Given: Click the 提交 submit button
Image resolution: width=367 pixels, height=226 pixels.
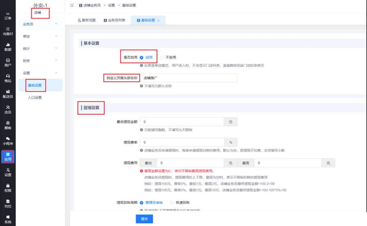Looking at the screenshot, I should (x=144, y=218).
